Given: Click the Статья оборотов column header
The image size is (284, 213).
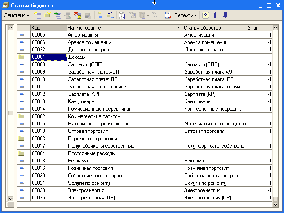Looking at the screenshot, I should [x=214, y=28].
